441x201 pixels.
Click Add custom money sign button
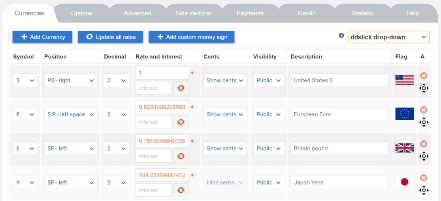(192, 37)
